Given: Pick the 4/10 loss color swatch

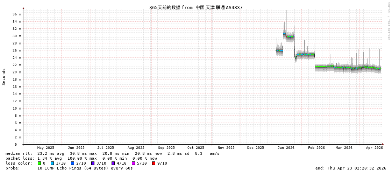Looking at the screenshot, I should click(x=113, y=163).
